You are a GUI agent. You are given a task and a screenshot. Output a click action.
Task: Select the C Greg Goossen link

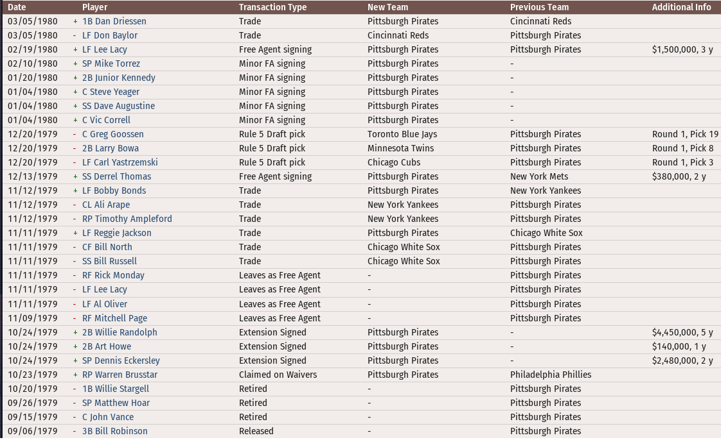[113, 135]
